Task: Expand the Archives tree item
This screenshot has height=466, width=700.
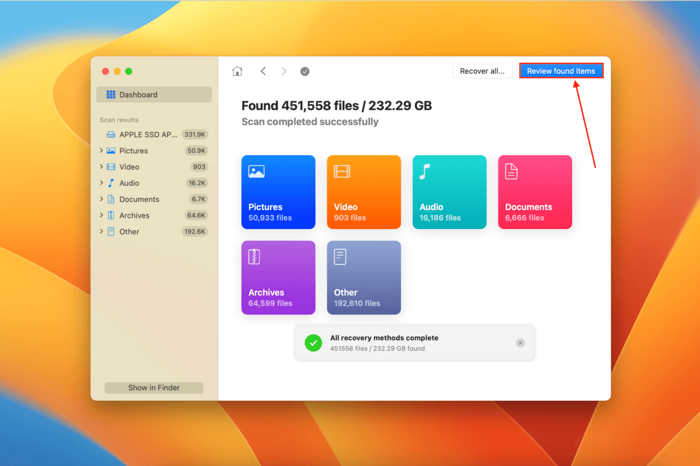Action: [x=101, y=216]
